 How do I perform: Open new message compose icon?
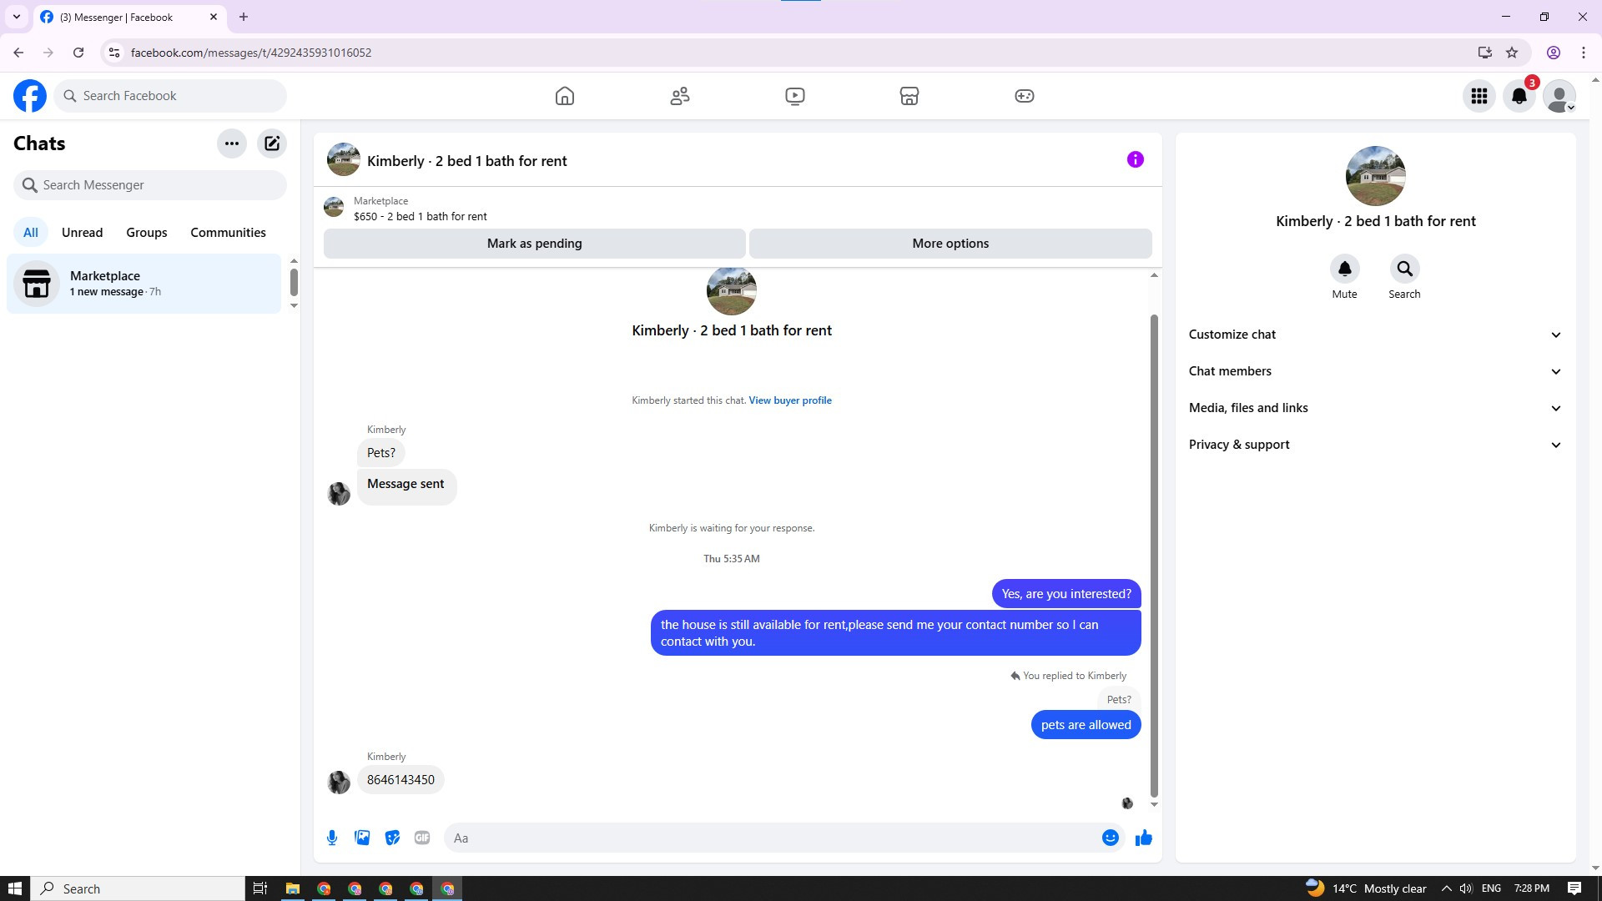(x=272, y=143)
